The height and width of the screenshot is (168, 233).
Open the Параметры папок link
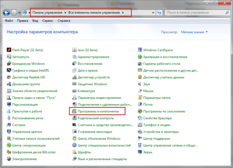(x=157, y=98)
